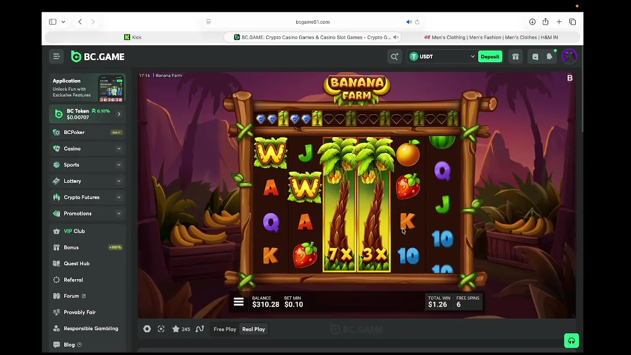Open the Bonus sidebar item
This screenshot has width=631, height=355.
(87, 247)
